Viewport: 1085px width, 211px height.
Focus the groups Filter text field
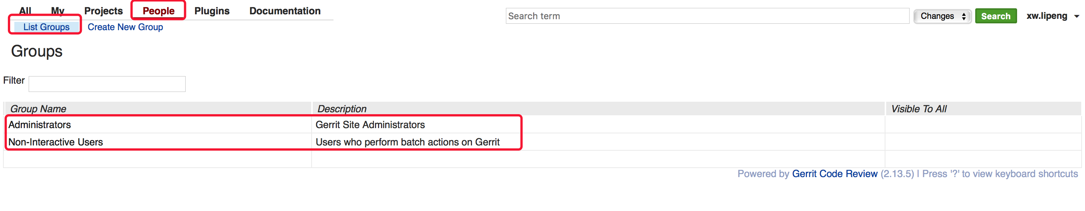tap(107, 84)
